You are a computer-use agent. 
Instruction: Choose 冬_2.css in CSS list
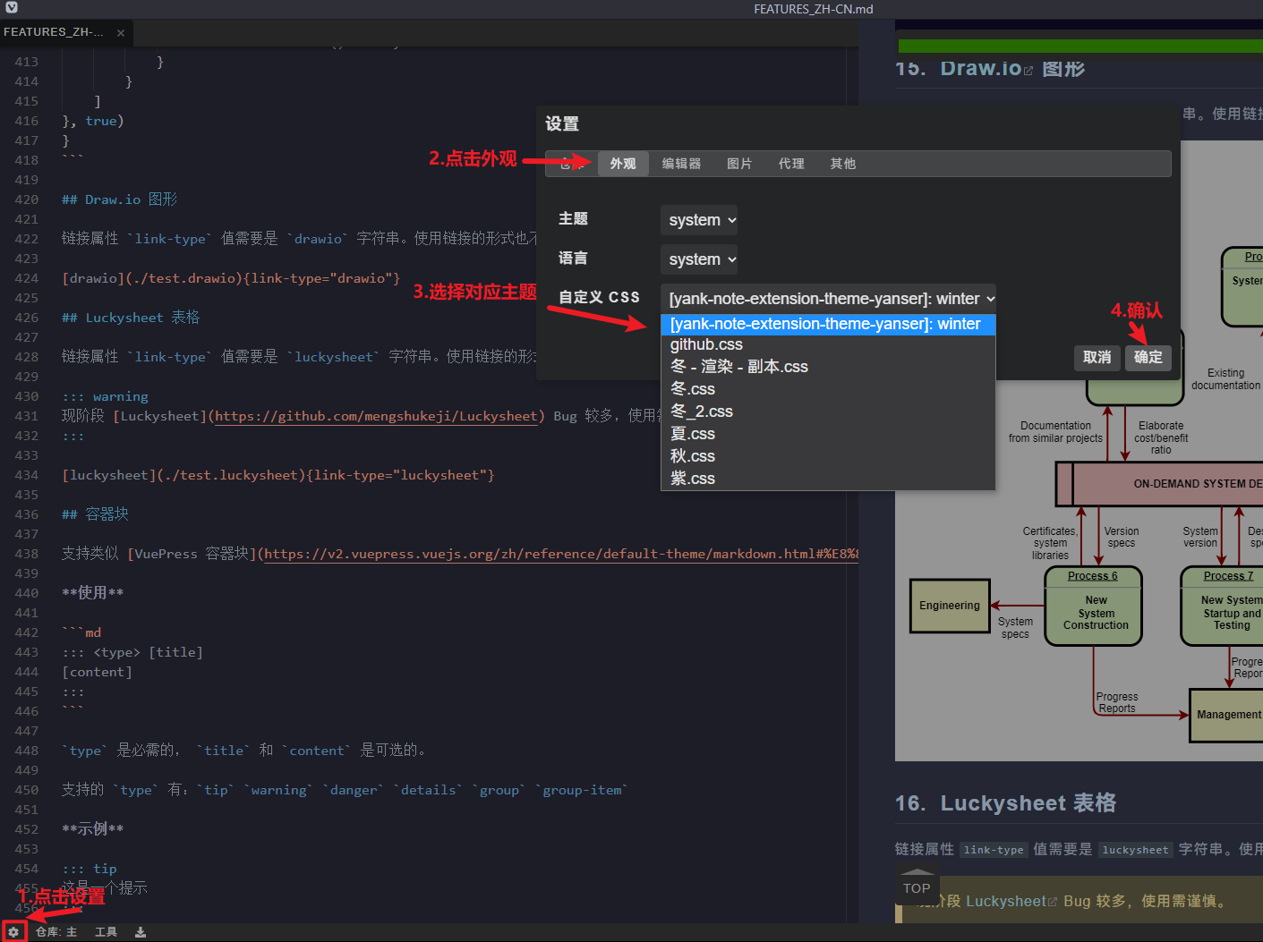[x=828, y=412]
